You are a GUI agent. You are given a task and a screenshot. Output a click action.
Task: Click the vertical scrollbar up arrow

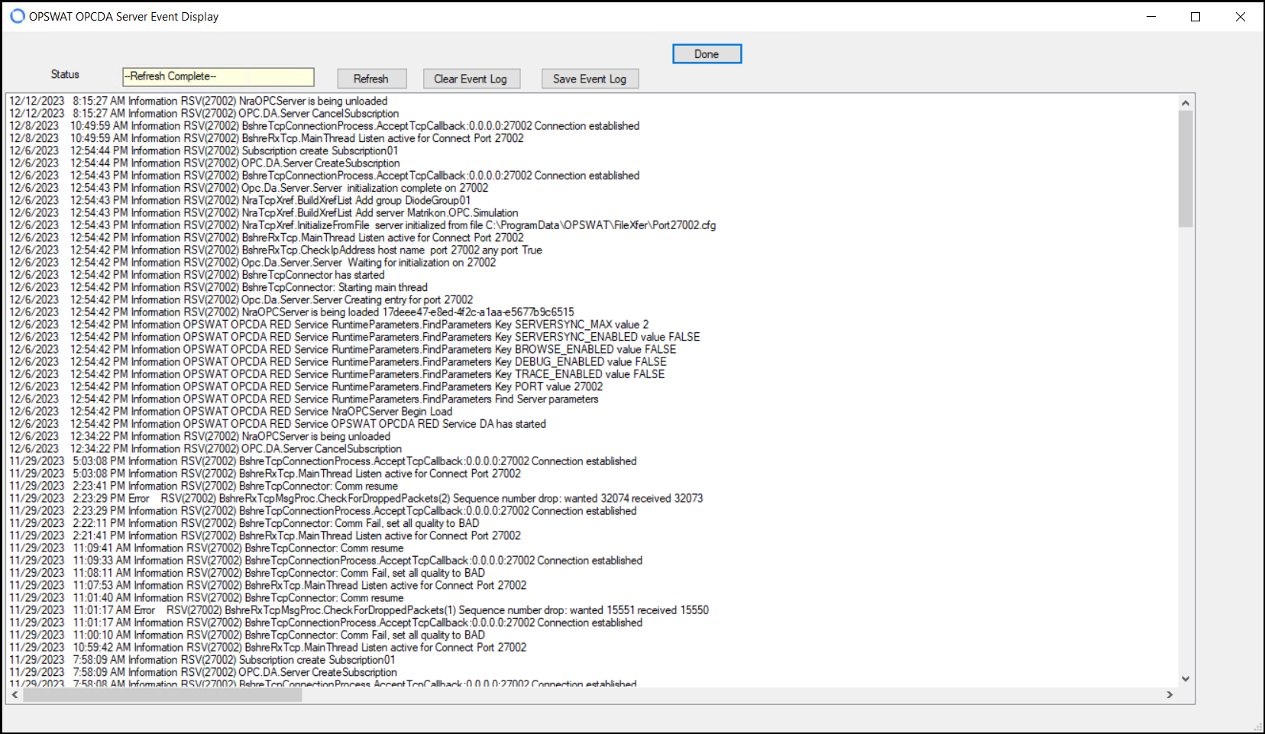[x=1186, y=103]
